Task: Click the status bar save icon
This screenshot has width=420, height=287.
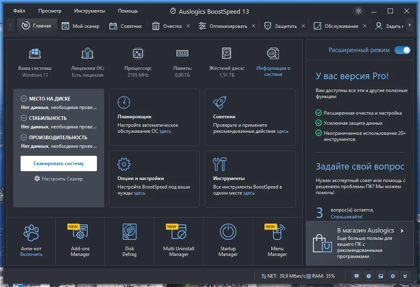Action: point(380,276)
